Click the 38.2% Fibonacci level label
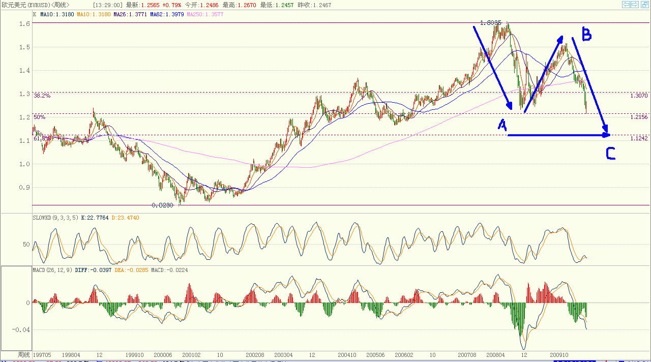Screen dimensions: 651x362 (x=42, y=96)
